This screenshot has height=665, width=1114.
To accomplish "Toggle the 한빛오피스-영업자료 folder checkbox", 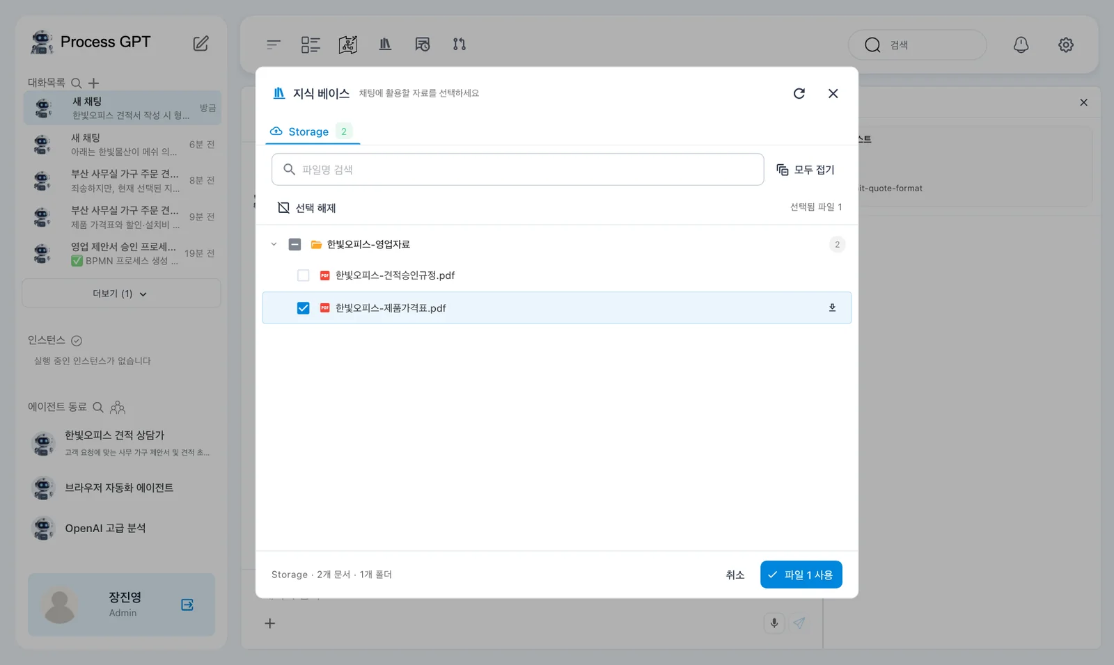I will click(x=295, y=244).
